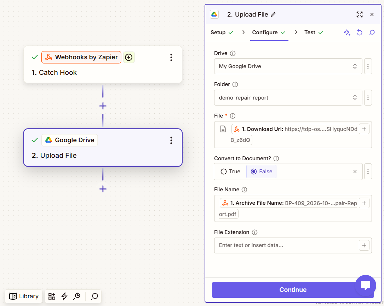The height and width of the screenshot is (306, 384).
Task: Close the Upload File panel
Action: click(372, 15)
